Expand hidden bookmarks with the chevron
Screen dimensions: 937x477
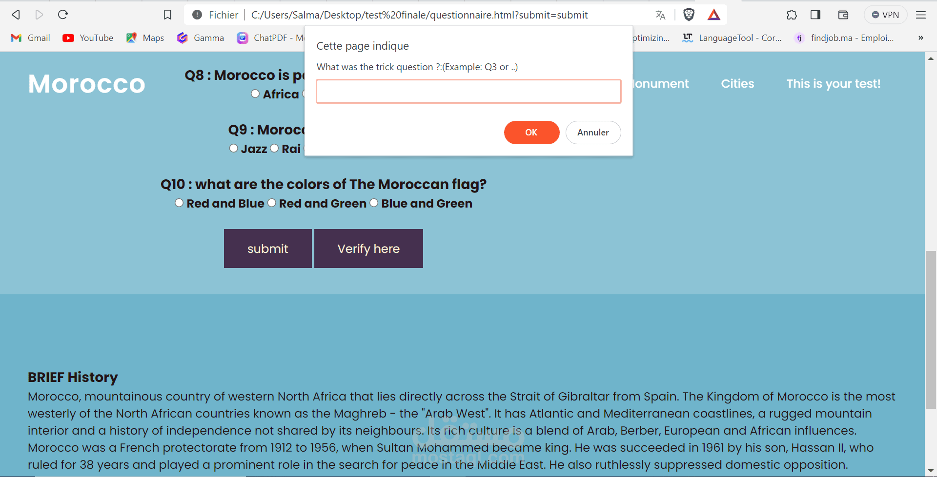(x=920, y=38)
